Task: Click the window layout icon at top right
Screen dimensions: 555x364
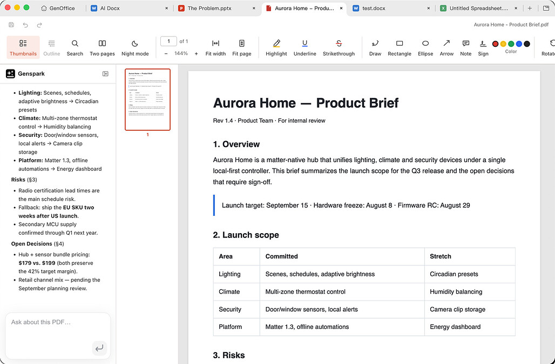Action: pos(546,8)
